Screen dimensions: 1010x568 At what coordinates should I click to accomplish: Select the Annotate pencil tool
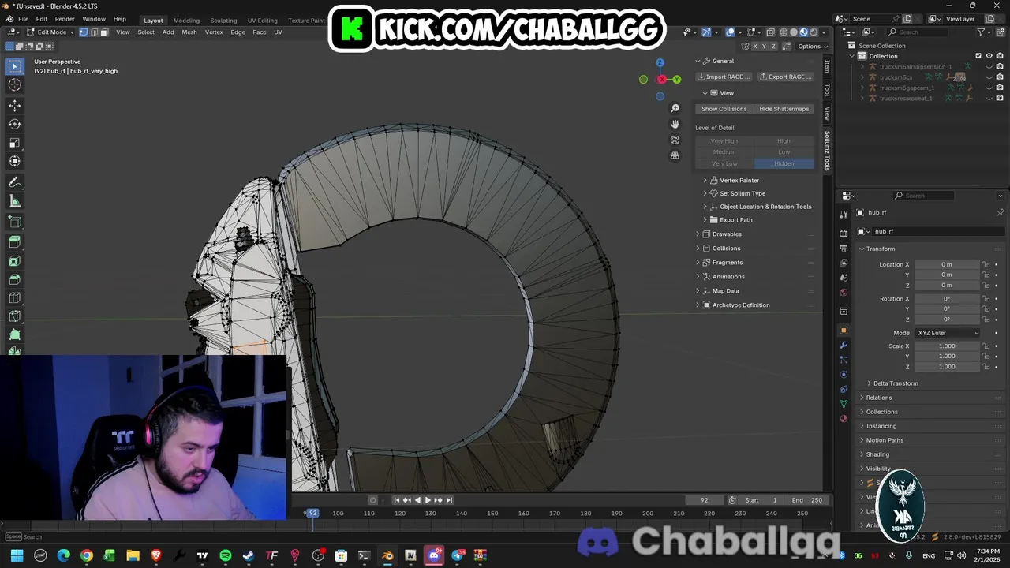[14, 182]
